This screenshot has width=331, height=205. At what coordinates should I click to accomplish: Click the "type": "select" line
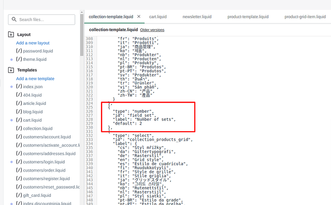[x=133, y=136]
